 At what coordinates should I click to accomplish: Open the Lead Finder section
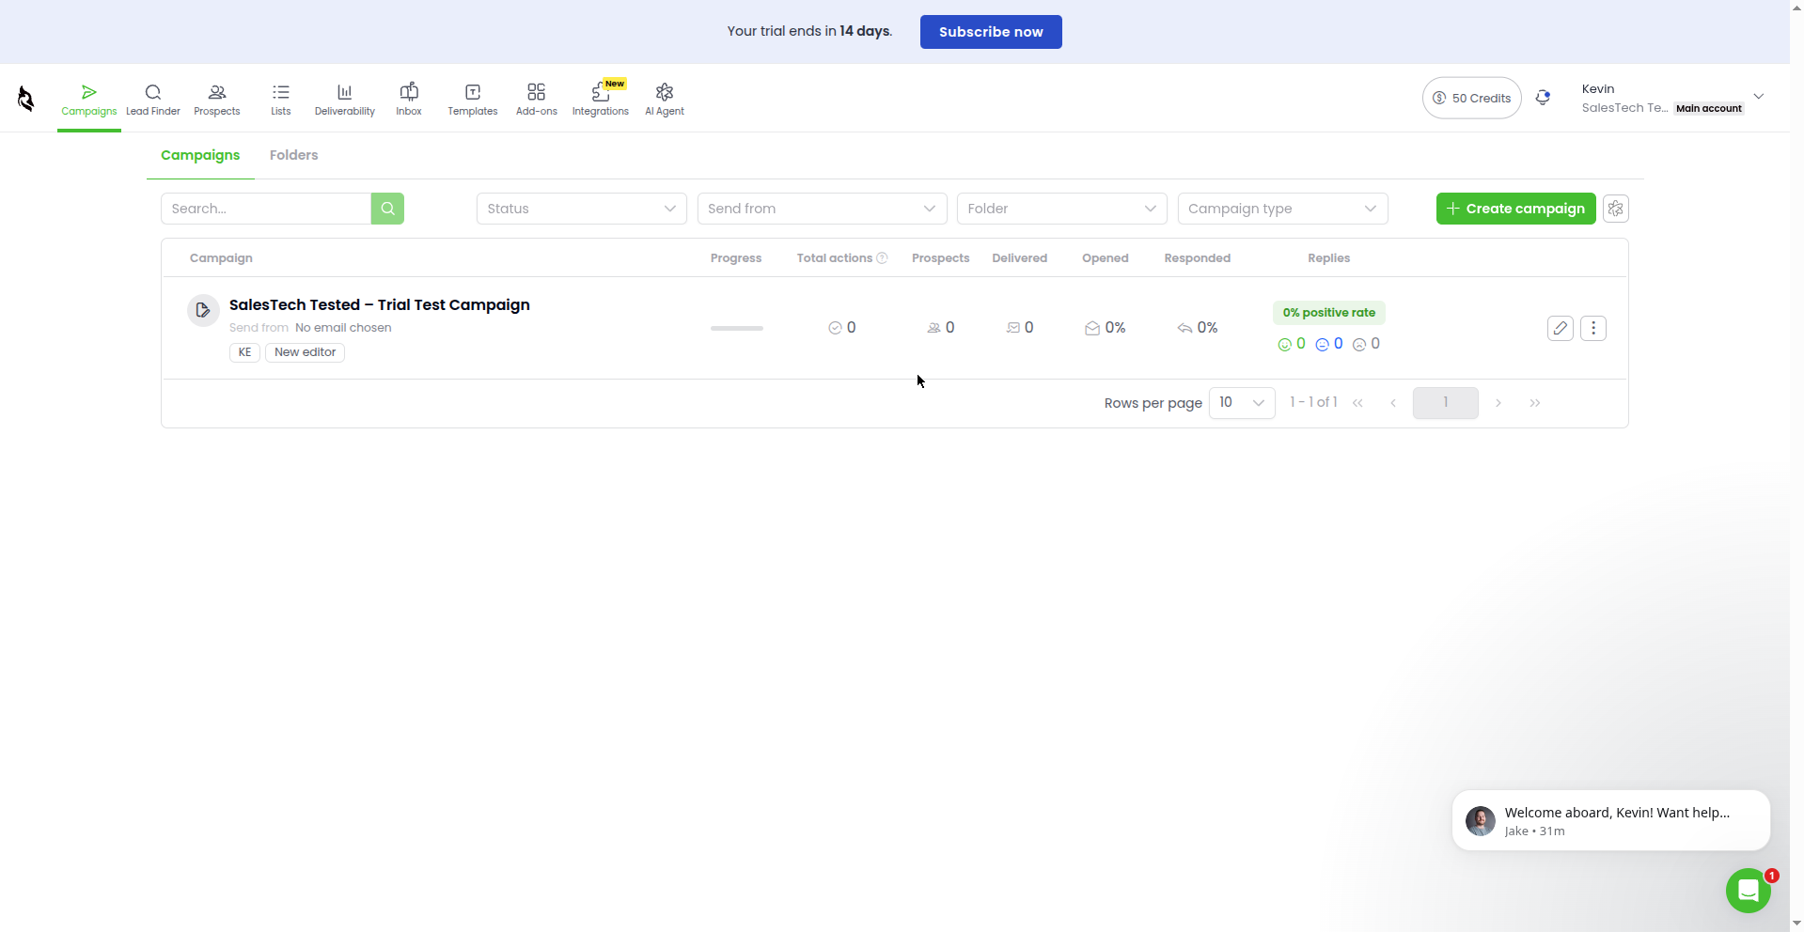pyautogui.click(x=153, y=100)
